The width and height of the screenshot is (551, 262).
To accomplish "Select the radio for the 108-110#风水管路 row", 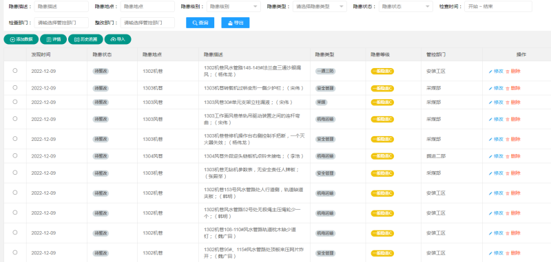I will [15, 232].
